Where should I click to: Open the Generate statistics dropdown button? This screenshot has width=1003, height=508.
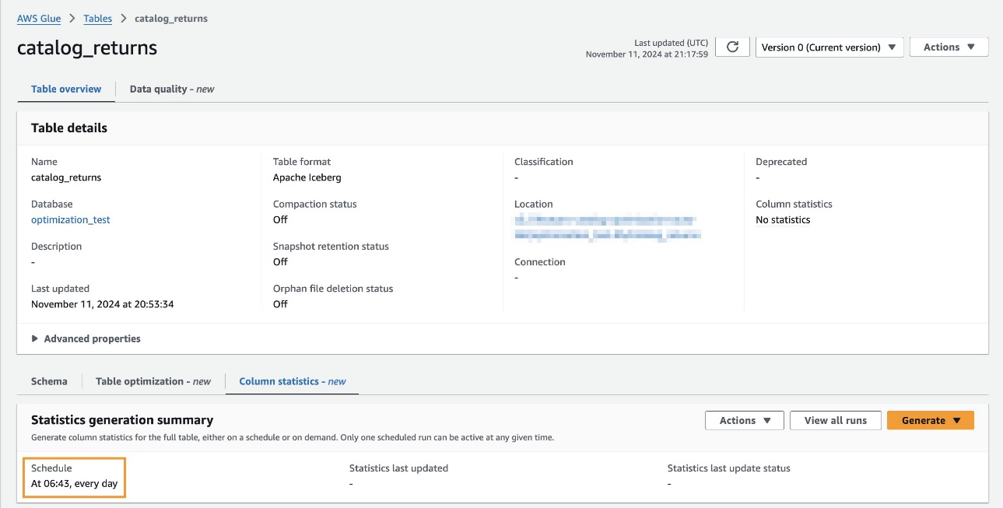pyautogui.click(x=930, y=421)
